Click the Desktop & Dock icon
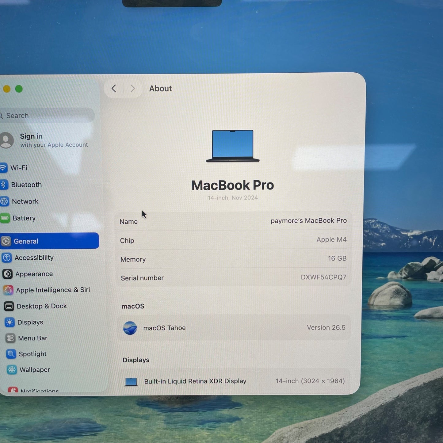The height and width of the screenshot is (443, 443). [9, 306]
